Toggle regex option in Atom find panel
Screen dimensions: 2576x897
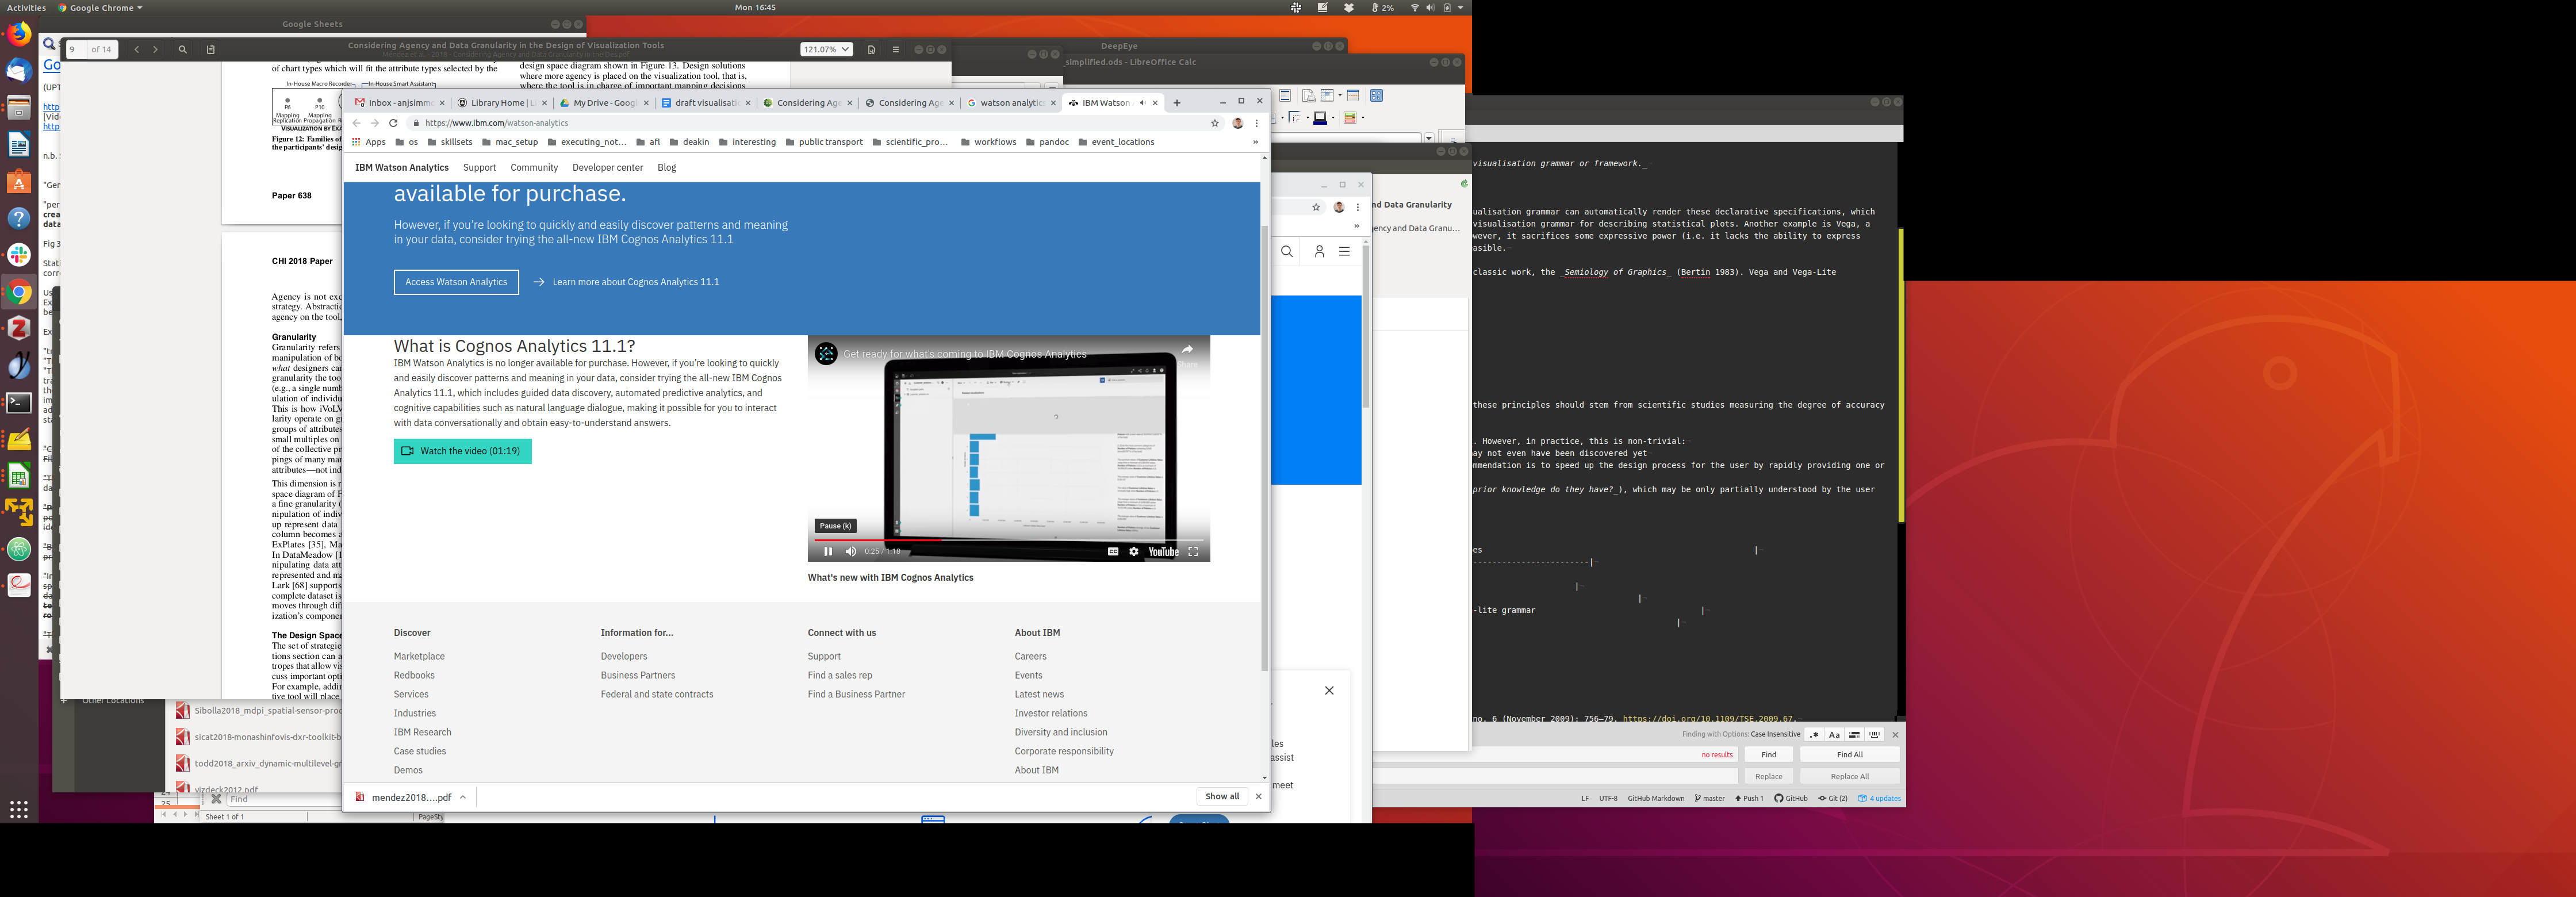point(1813,735)
